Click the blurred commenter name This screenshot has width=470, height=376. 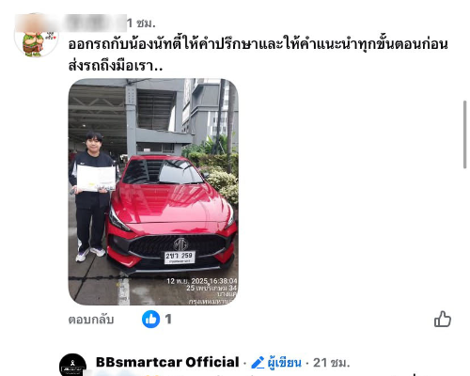tap(70, 23)
